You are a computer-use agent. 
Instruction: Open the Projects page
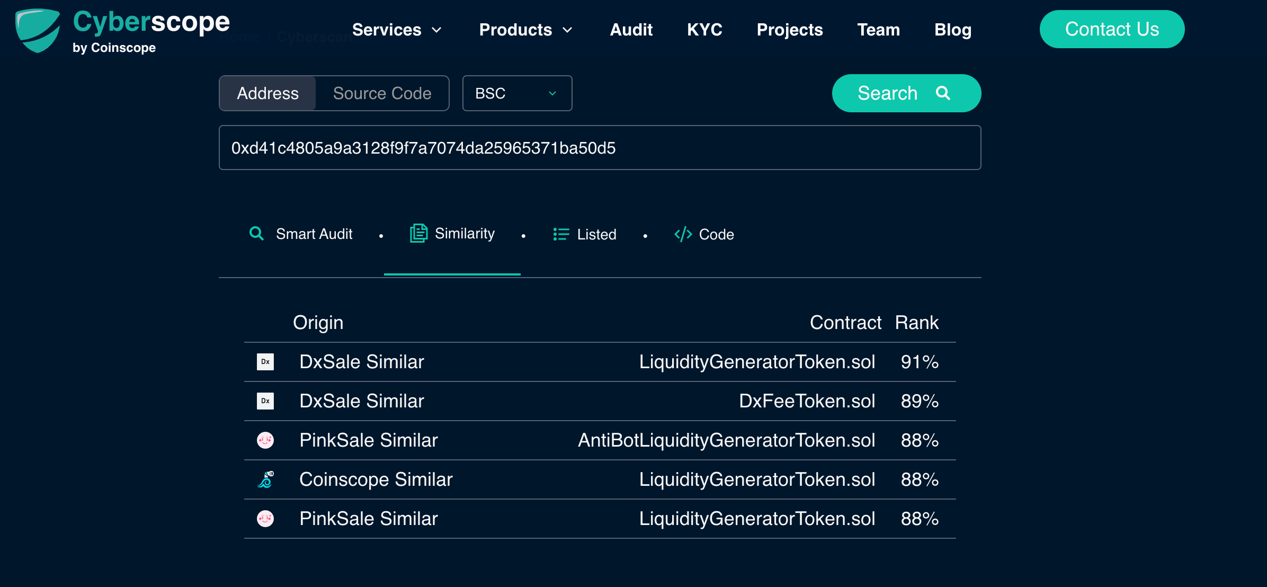coord(790,30)
